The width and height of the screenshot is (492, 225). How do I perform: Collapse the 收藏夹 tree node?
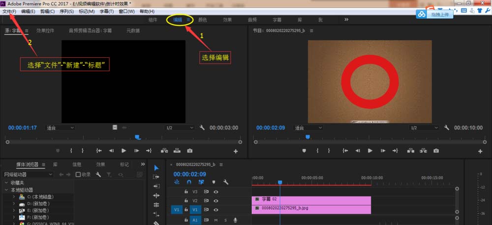pyautogui.click(x=6, y=182)
